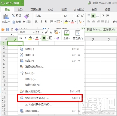
Task: Click the auto wrap text icon in mini toolbar
Action: [78, 33]
